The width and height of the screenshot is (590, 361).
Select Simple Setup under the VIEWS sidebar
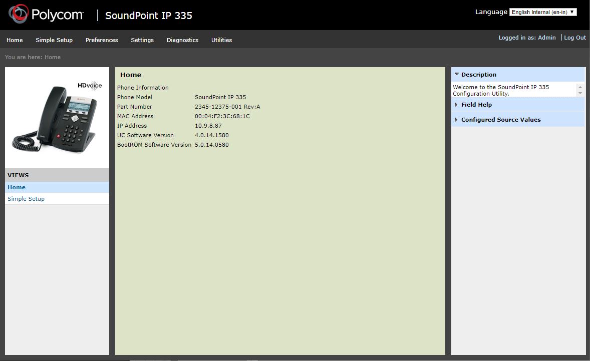point(26,199)
